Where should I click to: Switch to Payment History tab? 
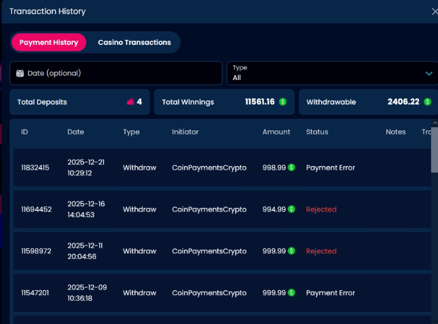tap(49, 42)
